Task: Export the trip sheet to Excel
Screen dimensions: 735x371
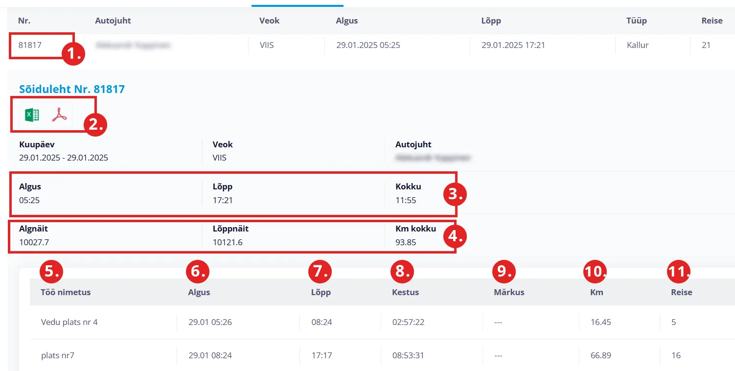Action: [32, 115]
